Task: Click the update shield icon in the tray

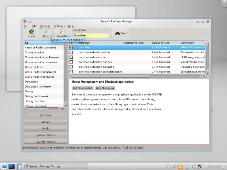Action: (175, 166)
